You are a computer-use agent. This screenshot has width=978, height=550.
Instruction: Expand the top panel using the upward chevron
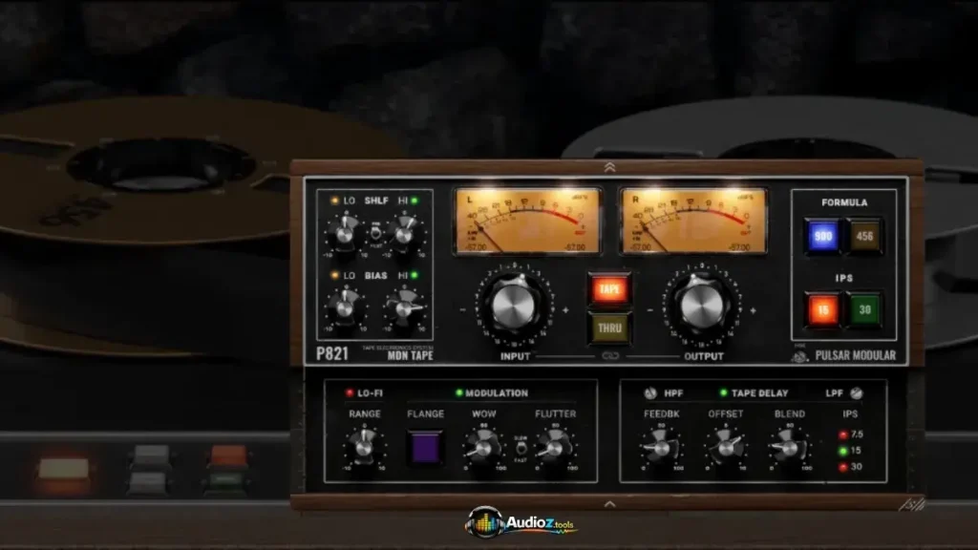608,167
